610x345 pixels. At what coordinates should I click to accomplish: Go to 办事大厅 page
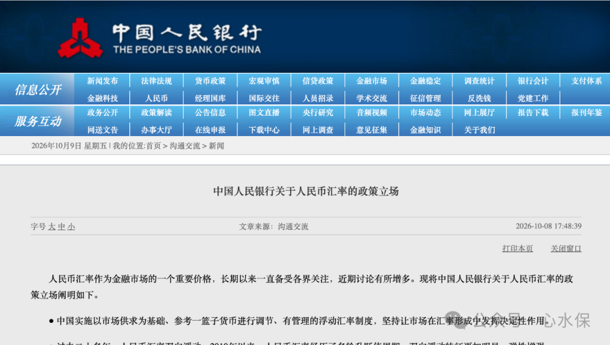point(156,130)
